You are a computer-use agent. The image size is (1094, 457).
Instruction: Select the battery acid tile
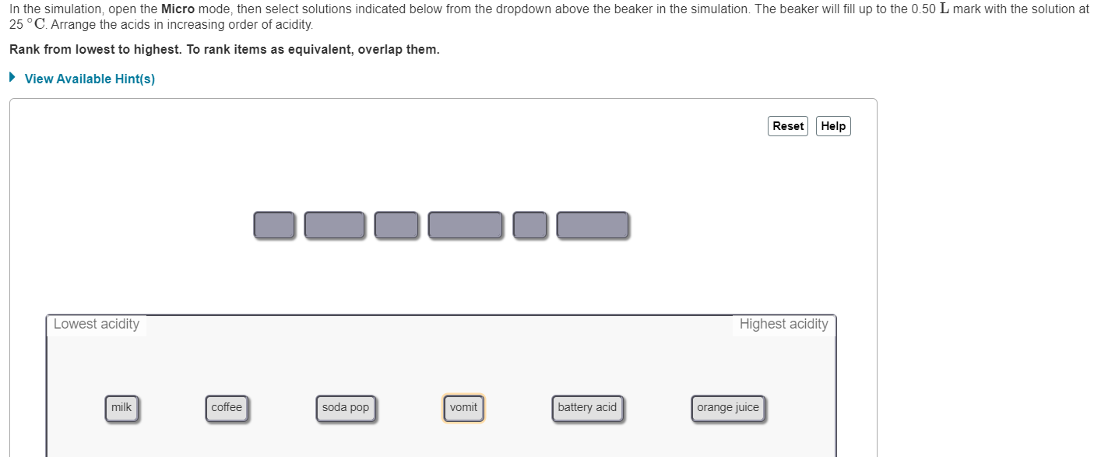(x=587, y=407)
